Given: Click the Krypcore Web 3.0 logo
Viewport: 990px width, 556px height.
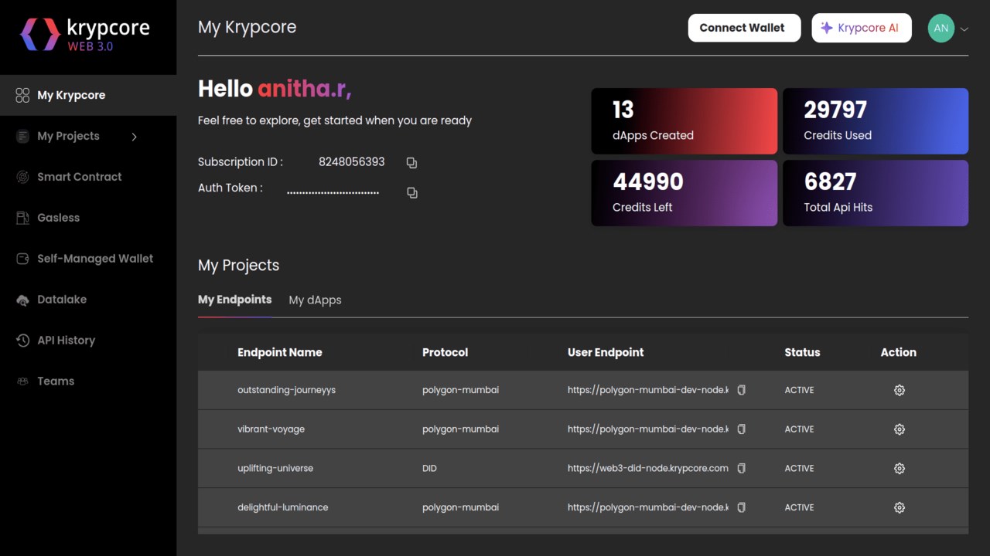Looking at the screenshot, I should pyautogui.click(x=84, y=35).
